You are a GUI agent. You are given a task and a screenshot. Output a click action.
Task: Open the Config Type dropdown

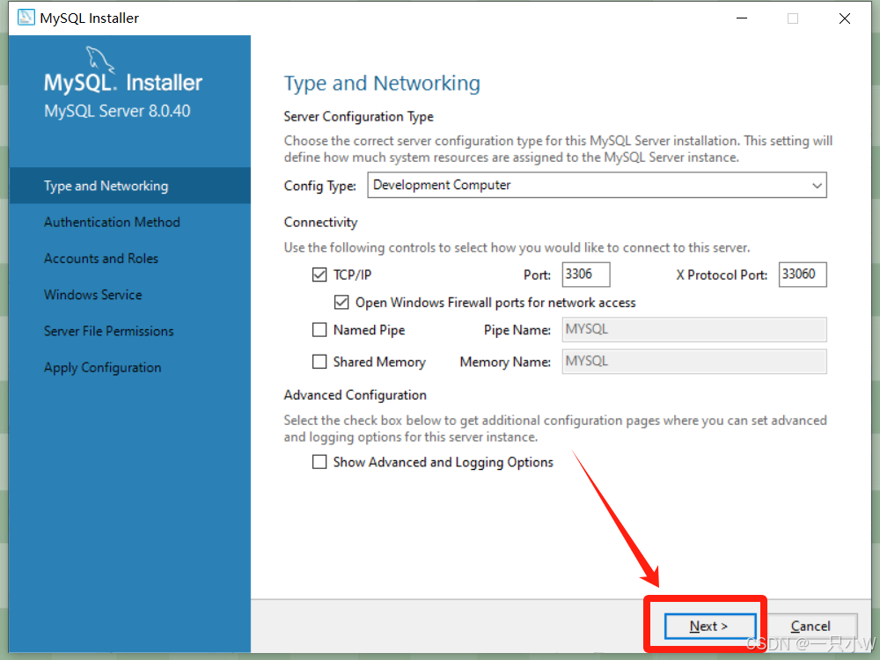click(x=597, y=185)
